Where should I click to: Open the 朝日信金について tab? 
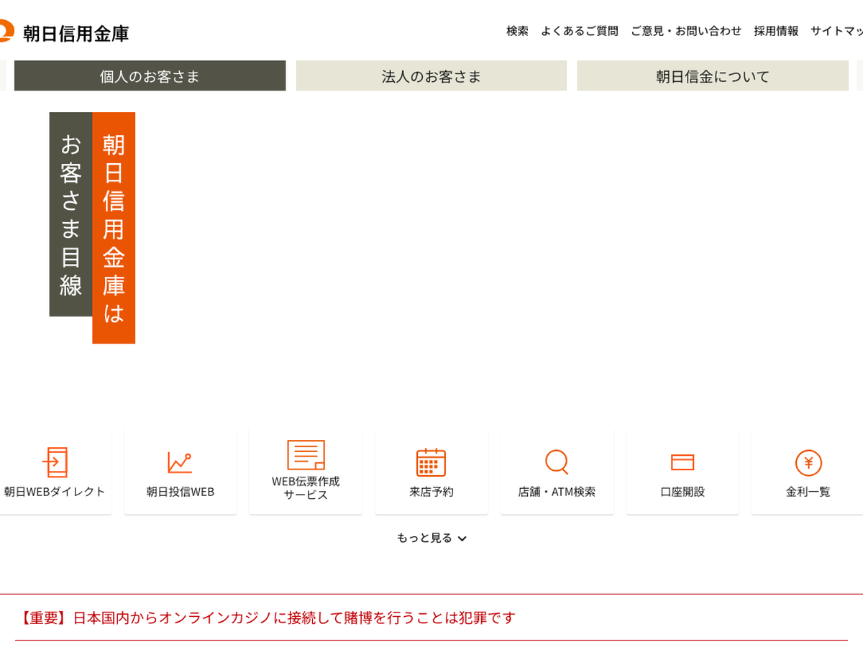pos(712,76)
